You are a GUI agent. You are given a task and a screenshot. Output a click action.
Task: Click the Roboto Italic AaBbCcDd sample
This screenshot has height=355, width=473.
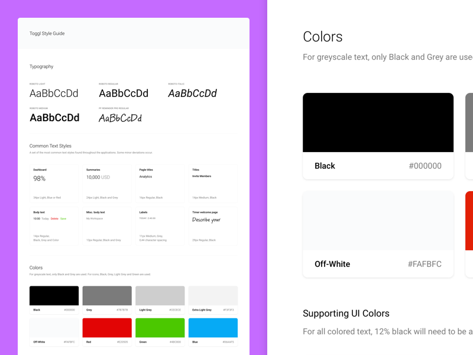click(x=193, y=93)
